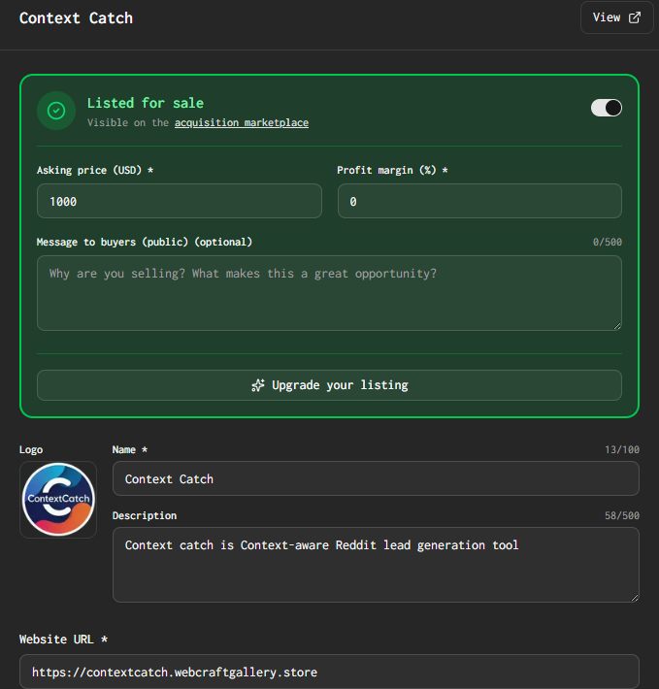
Task: Click the Listed for sale heading text
Action: click(146, 103)
